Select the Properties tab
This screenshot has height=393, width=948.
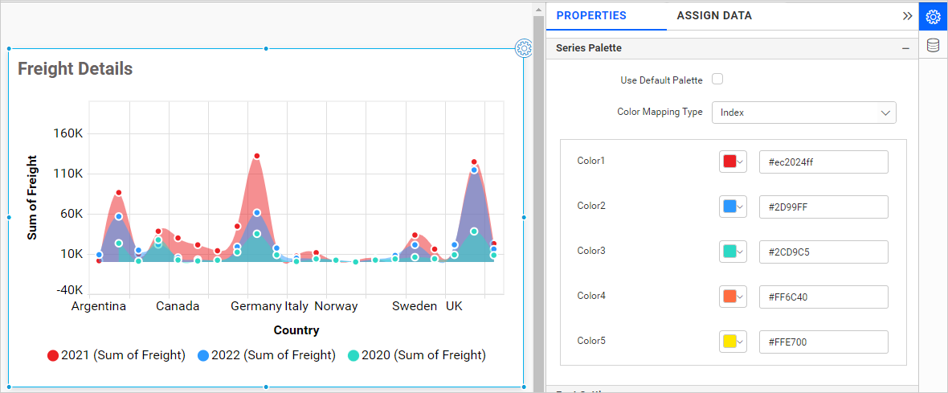coord(591,16)
